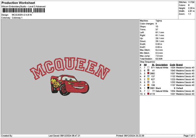Click the Stitches value 11756
The height and width of the screenshot is (138, 196).
point(191,2)
